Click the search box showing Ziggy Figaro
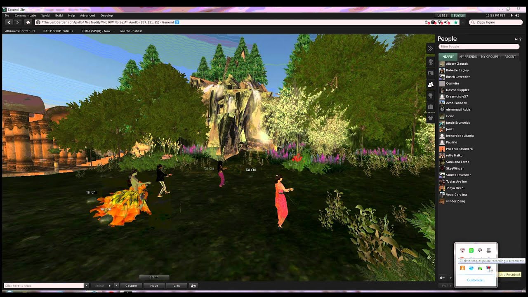 pyautogui.click(x=496, y=22)
